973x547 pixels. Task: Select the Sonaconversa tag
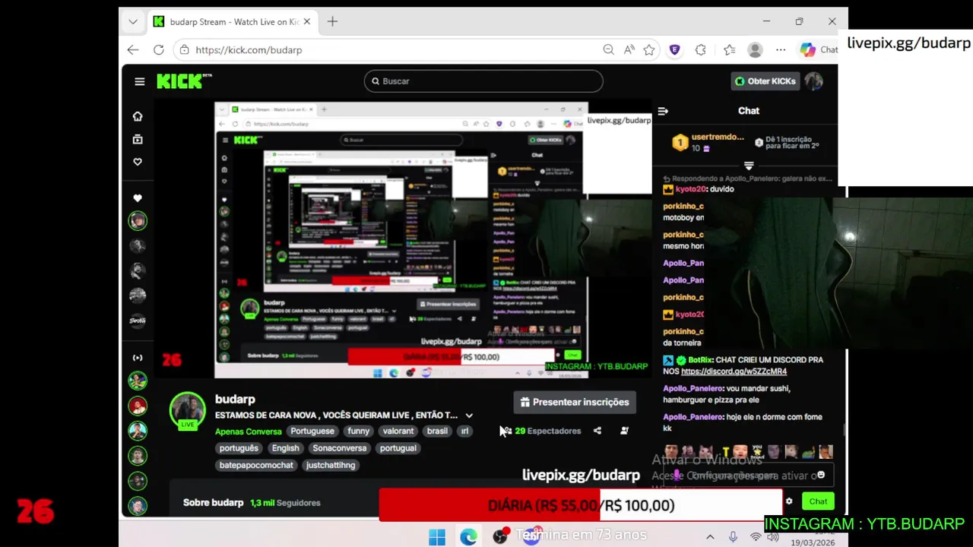(340, 448)
